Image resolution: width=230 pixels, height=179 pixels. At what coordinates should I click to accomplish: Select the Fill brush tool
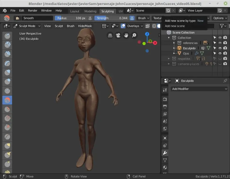[x=7, y=118]
